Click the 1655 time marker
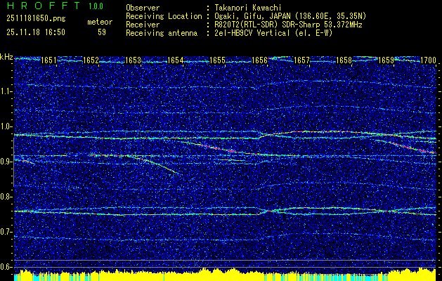Viewport: 442px width, 281px height. click(218, 61)
